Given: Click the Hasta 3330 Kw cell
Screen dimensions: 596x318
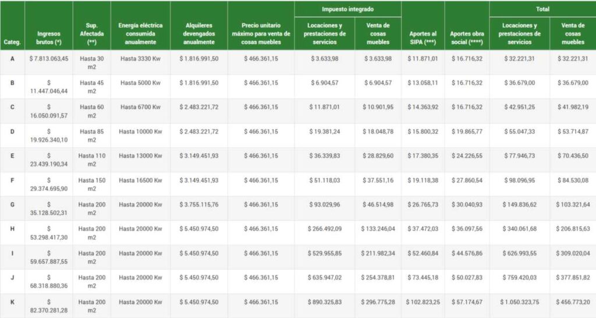Looking at the screenshot, I should click(x=140, y=59).
